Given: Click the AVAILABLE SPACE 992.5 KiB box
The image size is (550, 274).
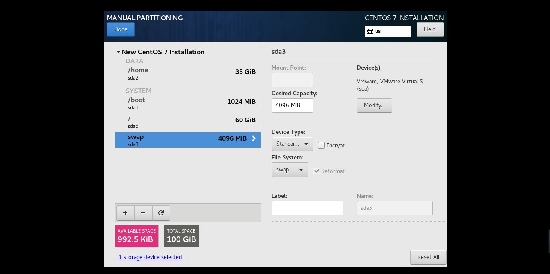Looking at the screenshot, I should click(136, 236).
